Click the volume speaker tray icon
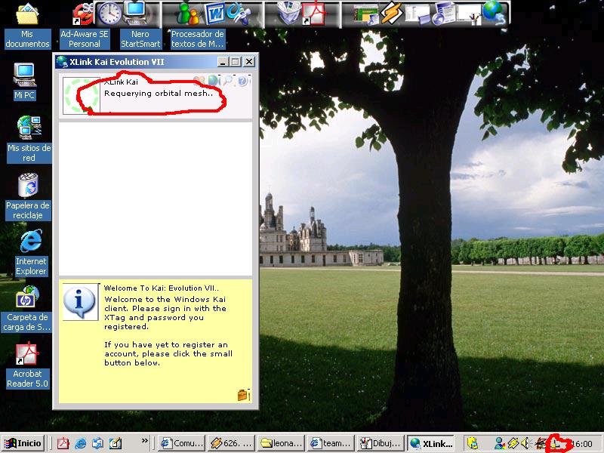This screenshot has width=604, height=453. point(525,443)
